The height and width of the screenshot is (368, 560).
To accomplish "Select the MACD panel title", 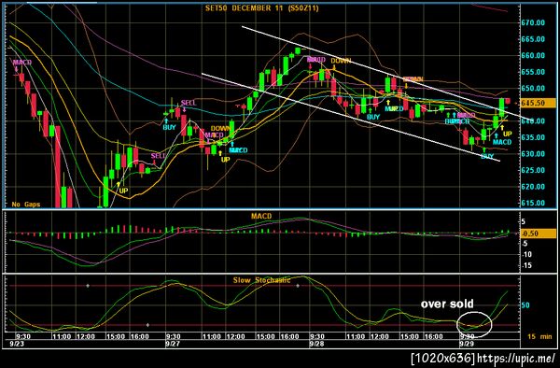I will 261,216.
